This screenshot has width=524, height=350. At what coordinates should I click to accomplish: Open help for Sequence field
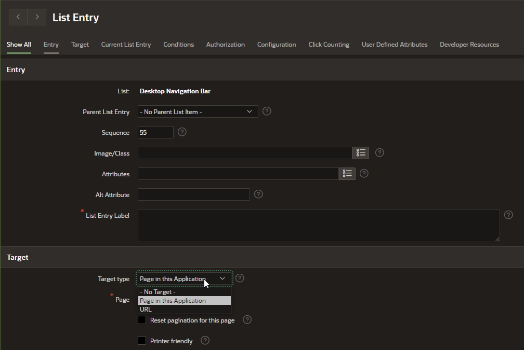tap(182, 132)
